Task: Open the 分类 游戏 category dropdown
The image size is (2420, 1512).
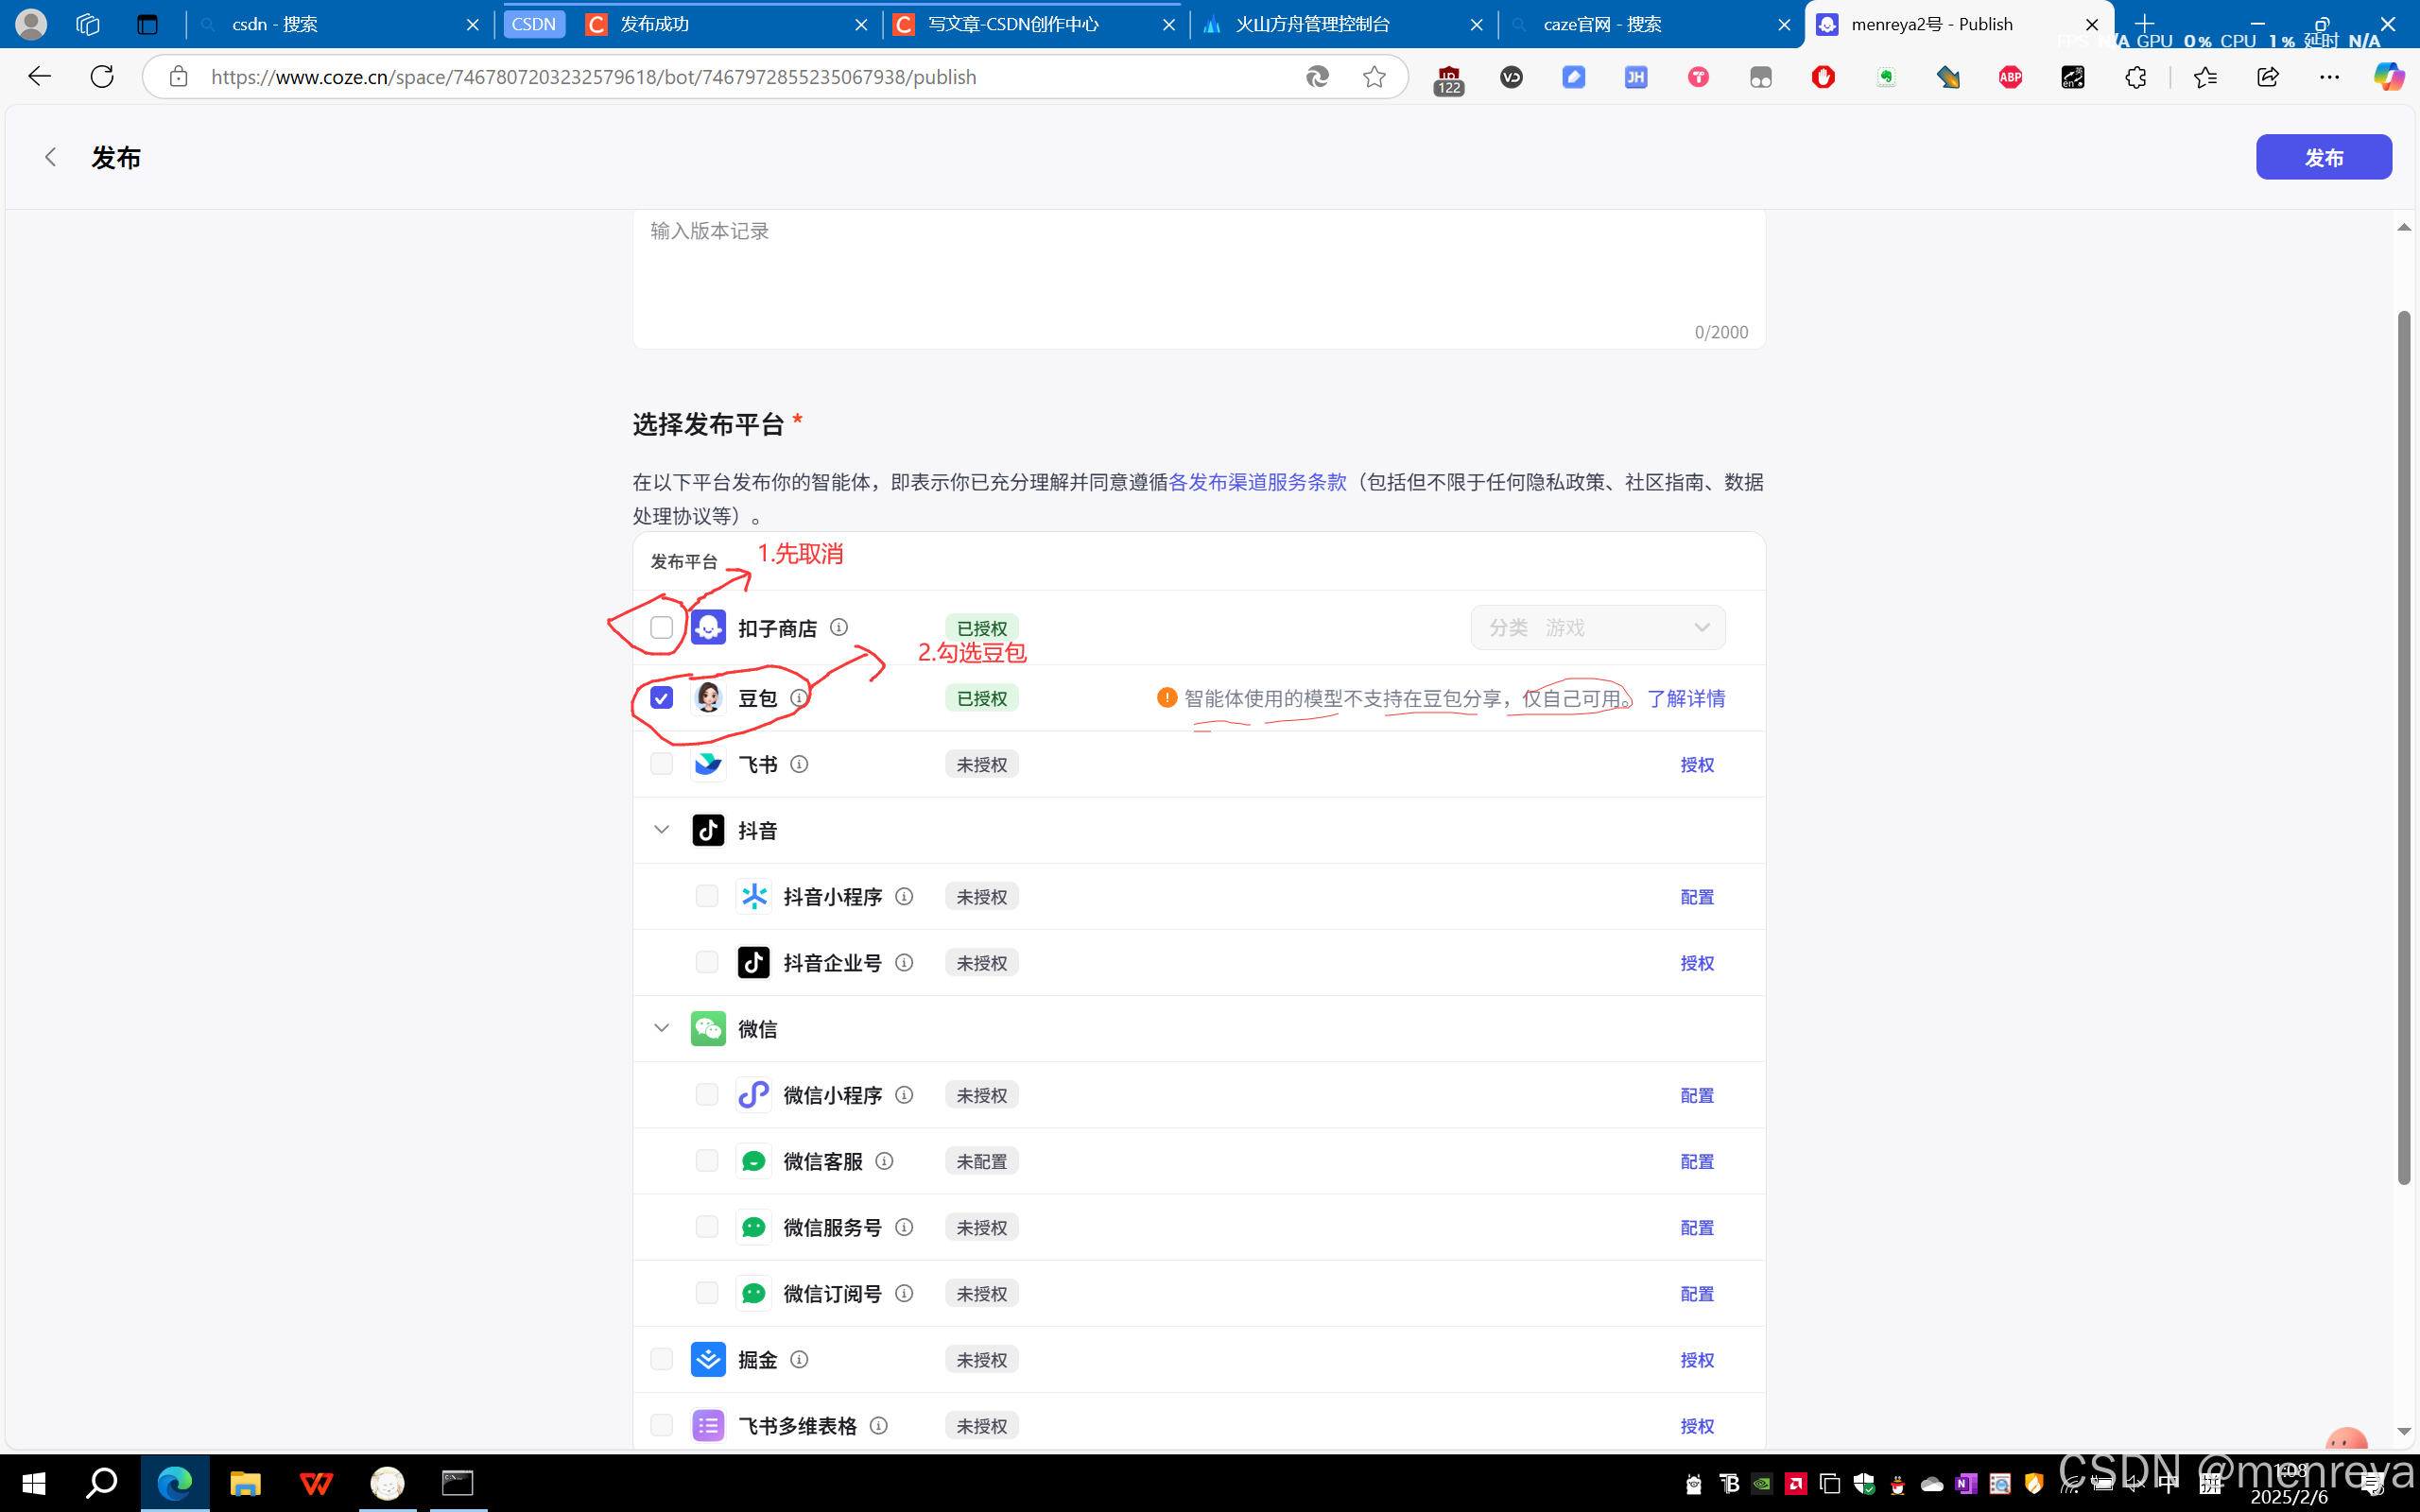Action: pos(1597,628)
